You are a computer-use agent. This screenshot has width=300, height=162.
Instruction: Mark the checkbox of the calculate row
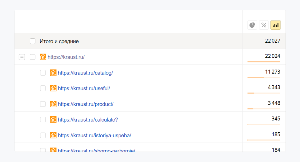43,120
